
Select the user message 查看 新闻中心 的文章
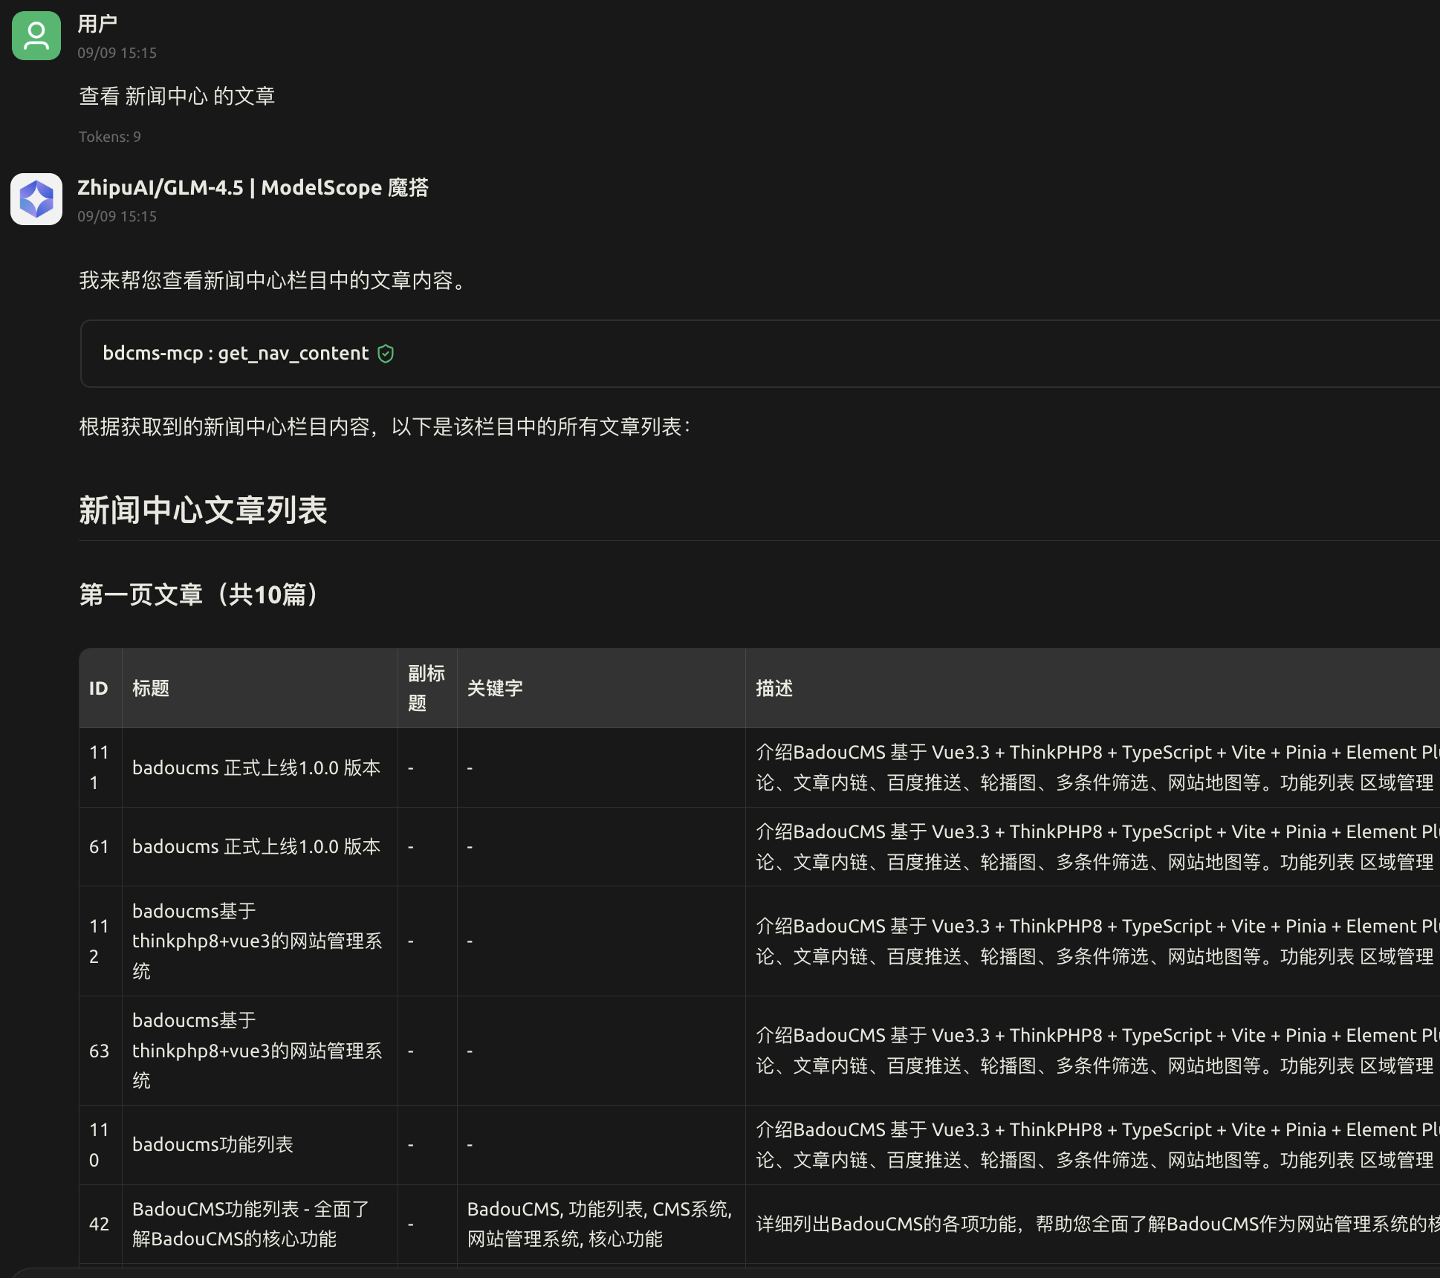coord(177,95)
